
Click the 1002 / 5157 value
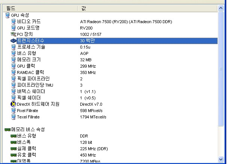coord(91,34)
